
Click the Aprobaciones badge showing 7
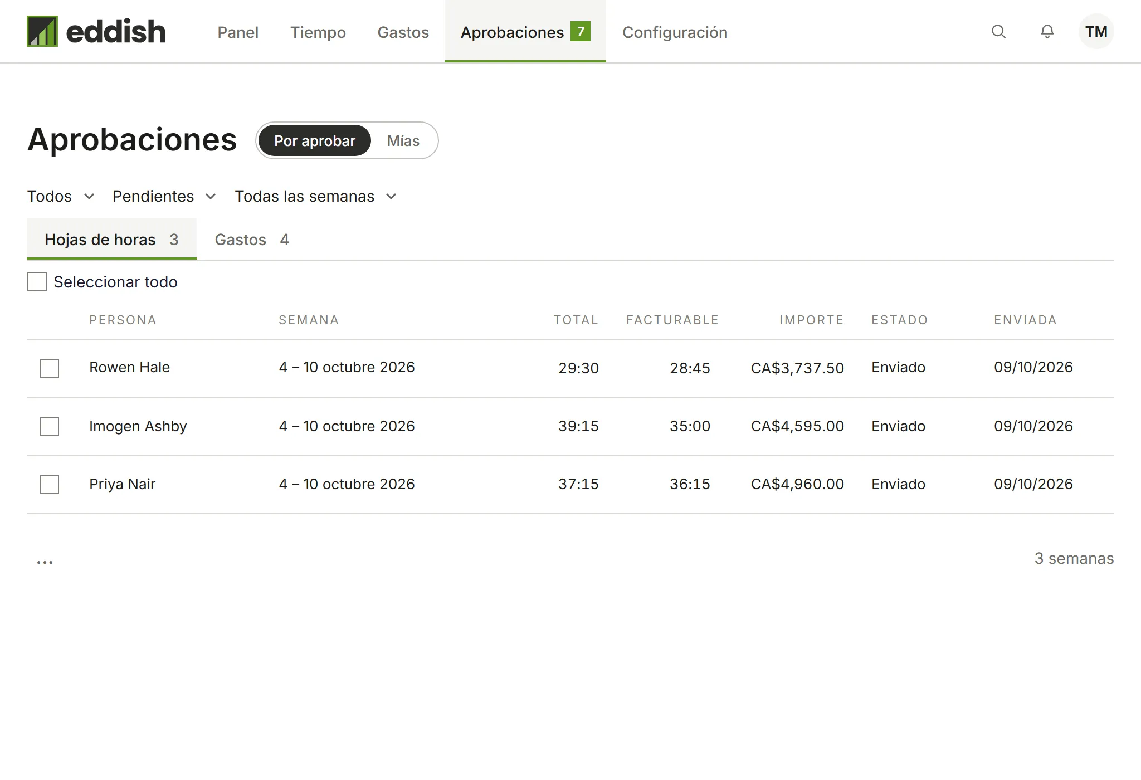click(x=581, y=31)
